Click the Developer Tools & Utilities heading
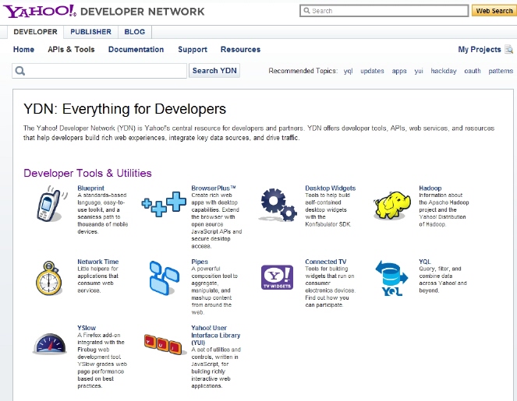The height and width of the screenshot is (401, 517). pos(87,173)
